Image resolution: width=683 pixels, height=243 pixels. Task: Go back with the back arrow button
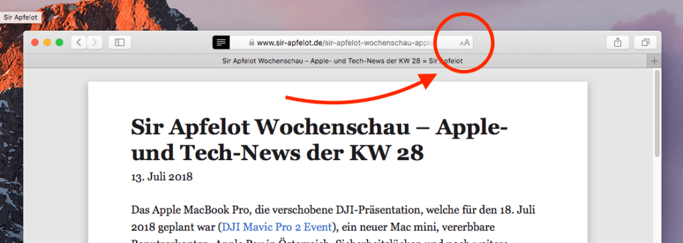click(x=79, y=42)
